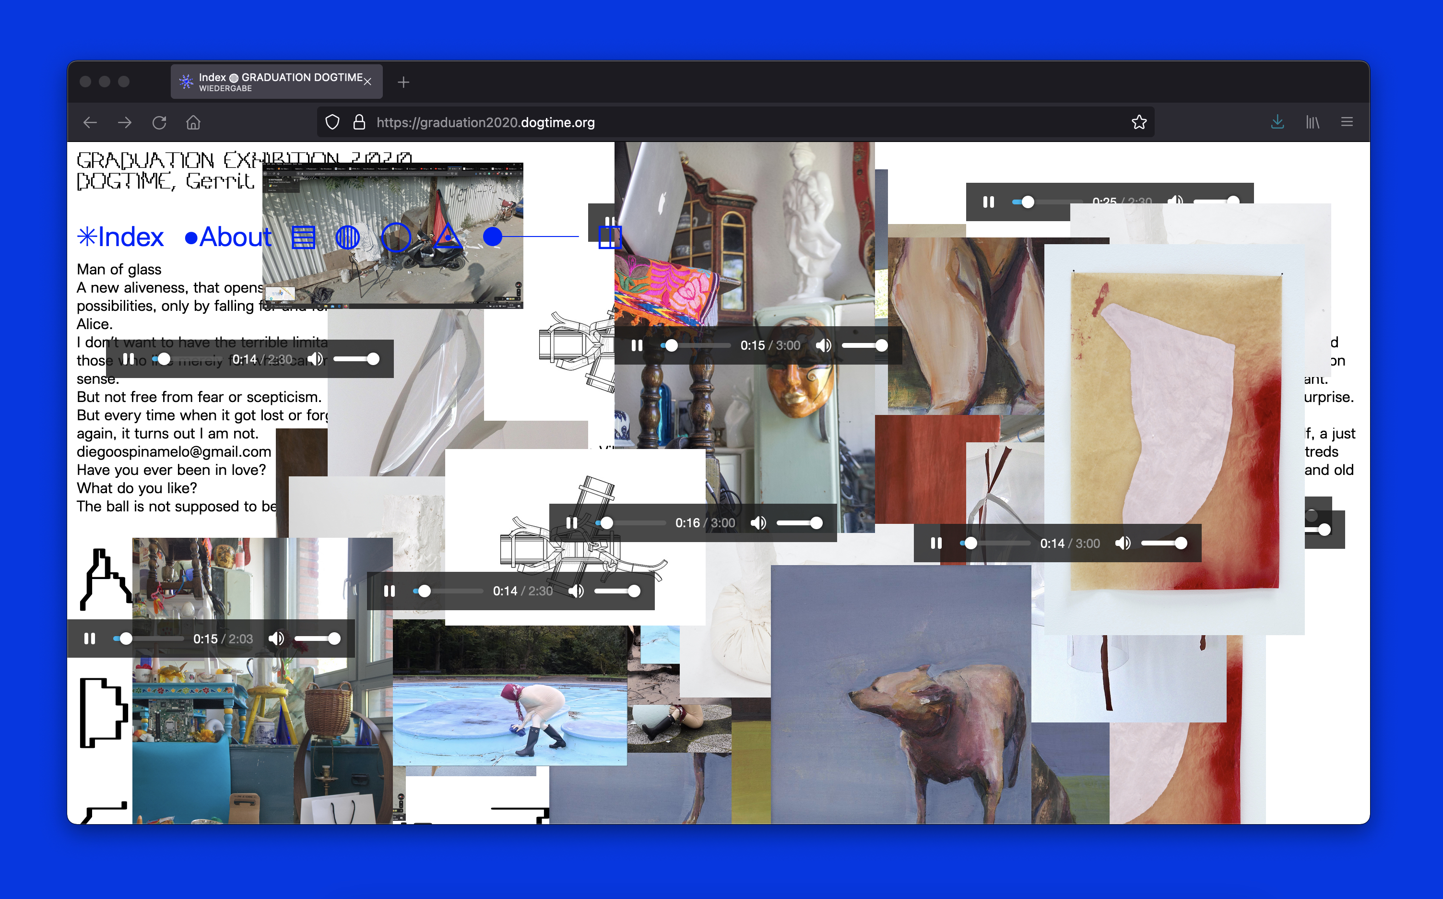
Task: Select the Index GRADUATION DOGTIME tab
Action: (273, 82)
